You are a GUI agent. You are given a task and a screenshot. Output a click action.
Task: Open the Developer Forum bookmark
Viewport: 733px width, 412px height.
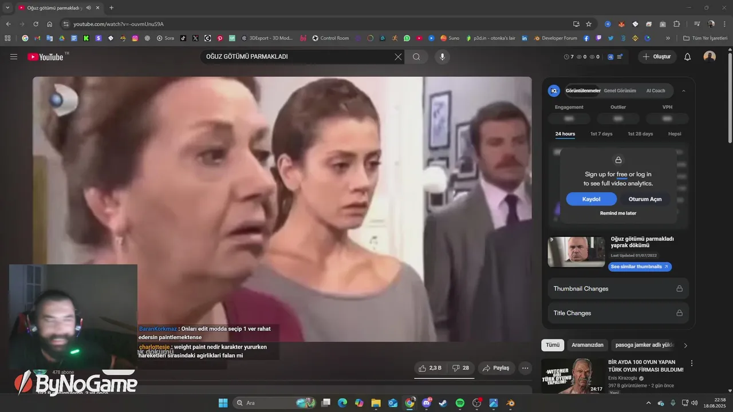(x=555, y=38)
